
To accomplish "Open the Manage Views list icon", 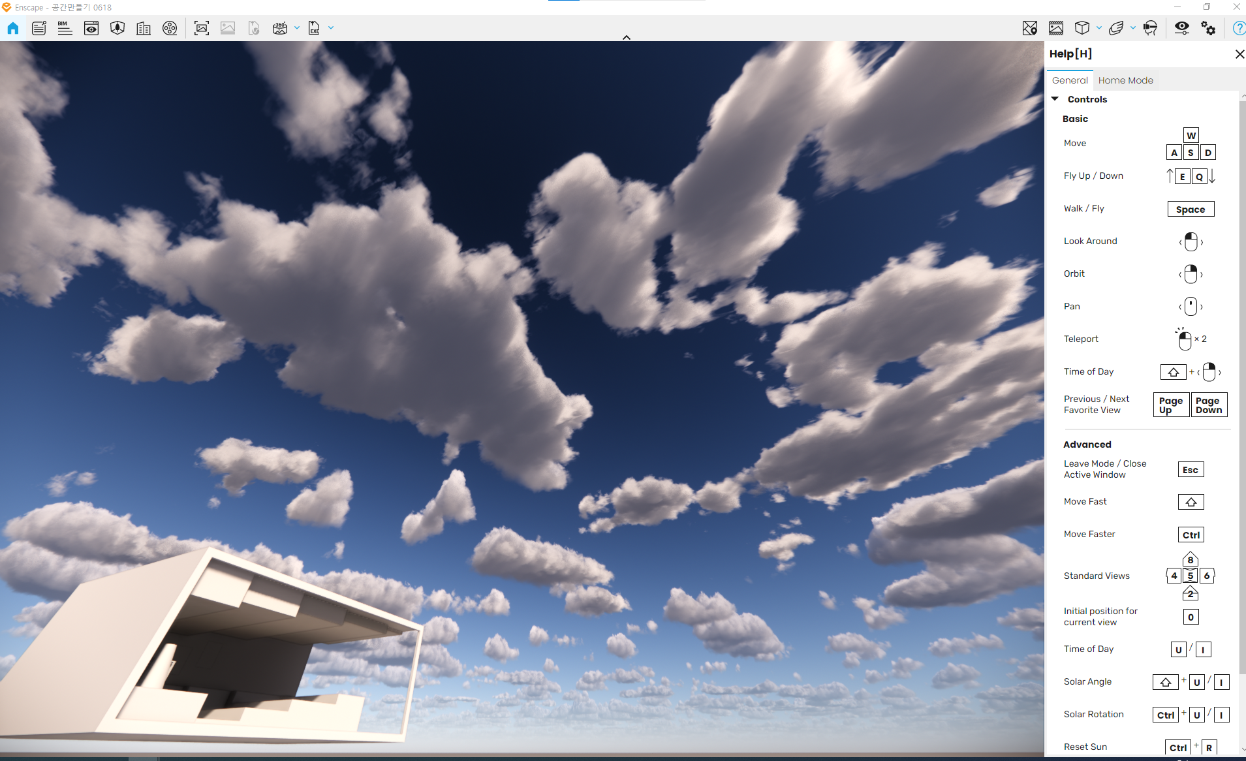I will point(39,28).
